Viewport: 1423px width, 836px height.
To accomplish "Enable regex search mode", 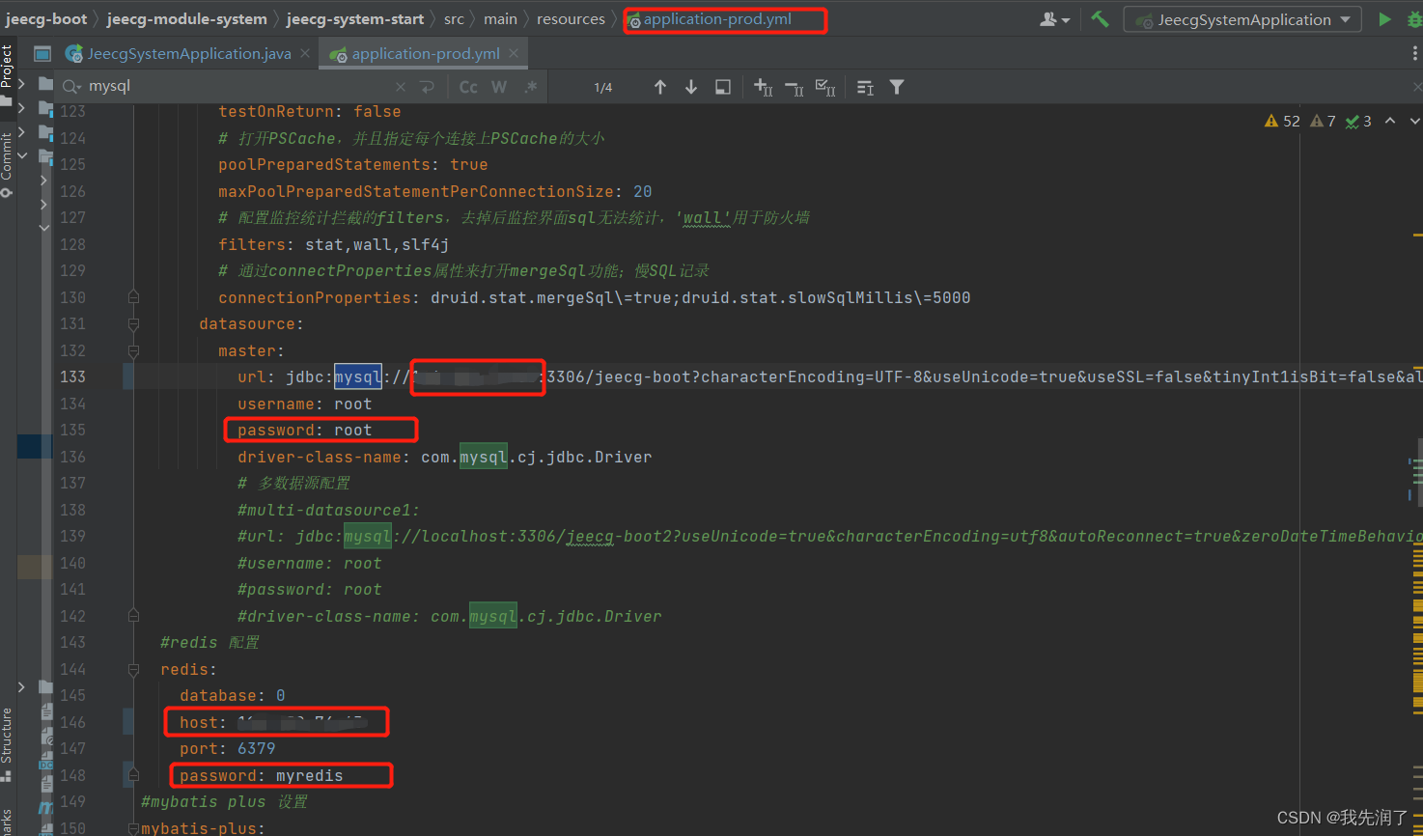I will pos(530,86).
